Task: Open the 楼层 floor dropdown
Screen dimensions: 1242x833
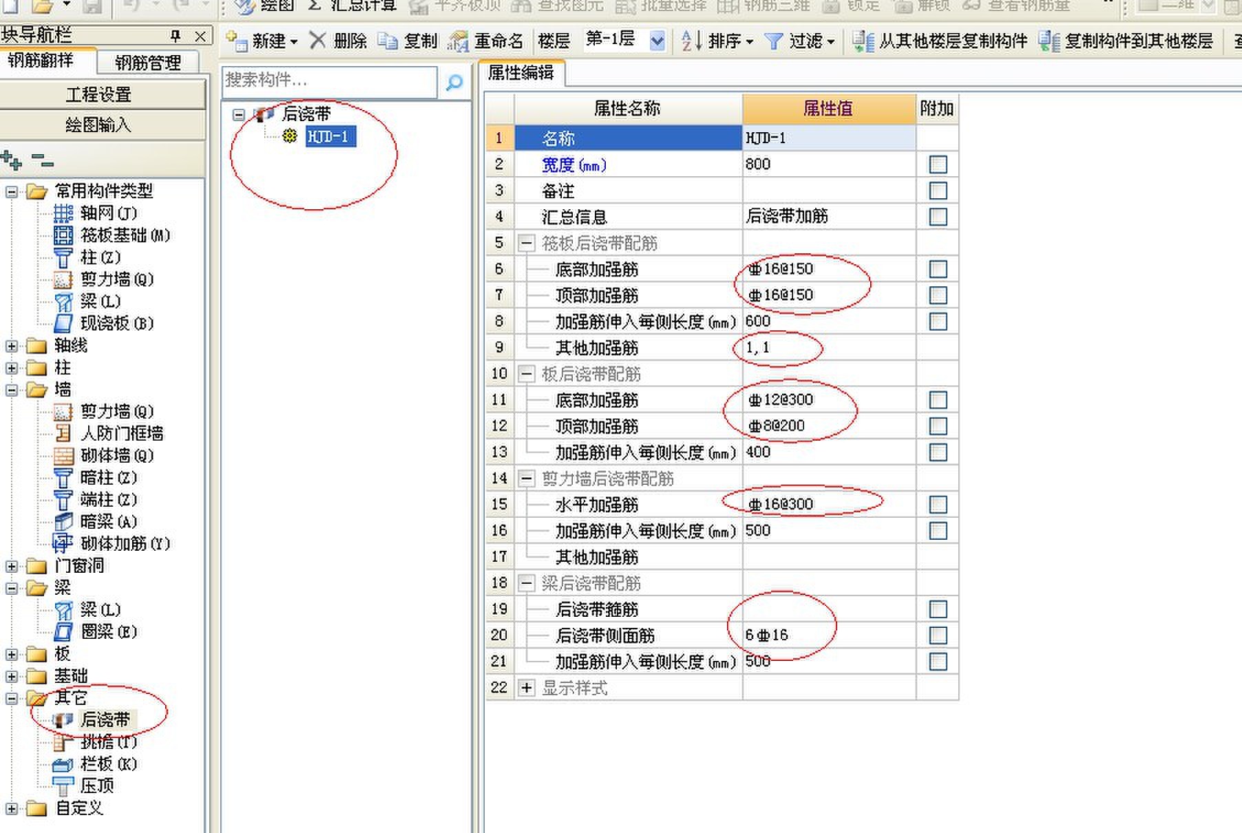Action: tap(657, 41)
